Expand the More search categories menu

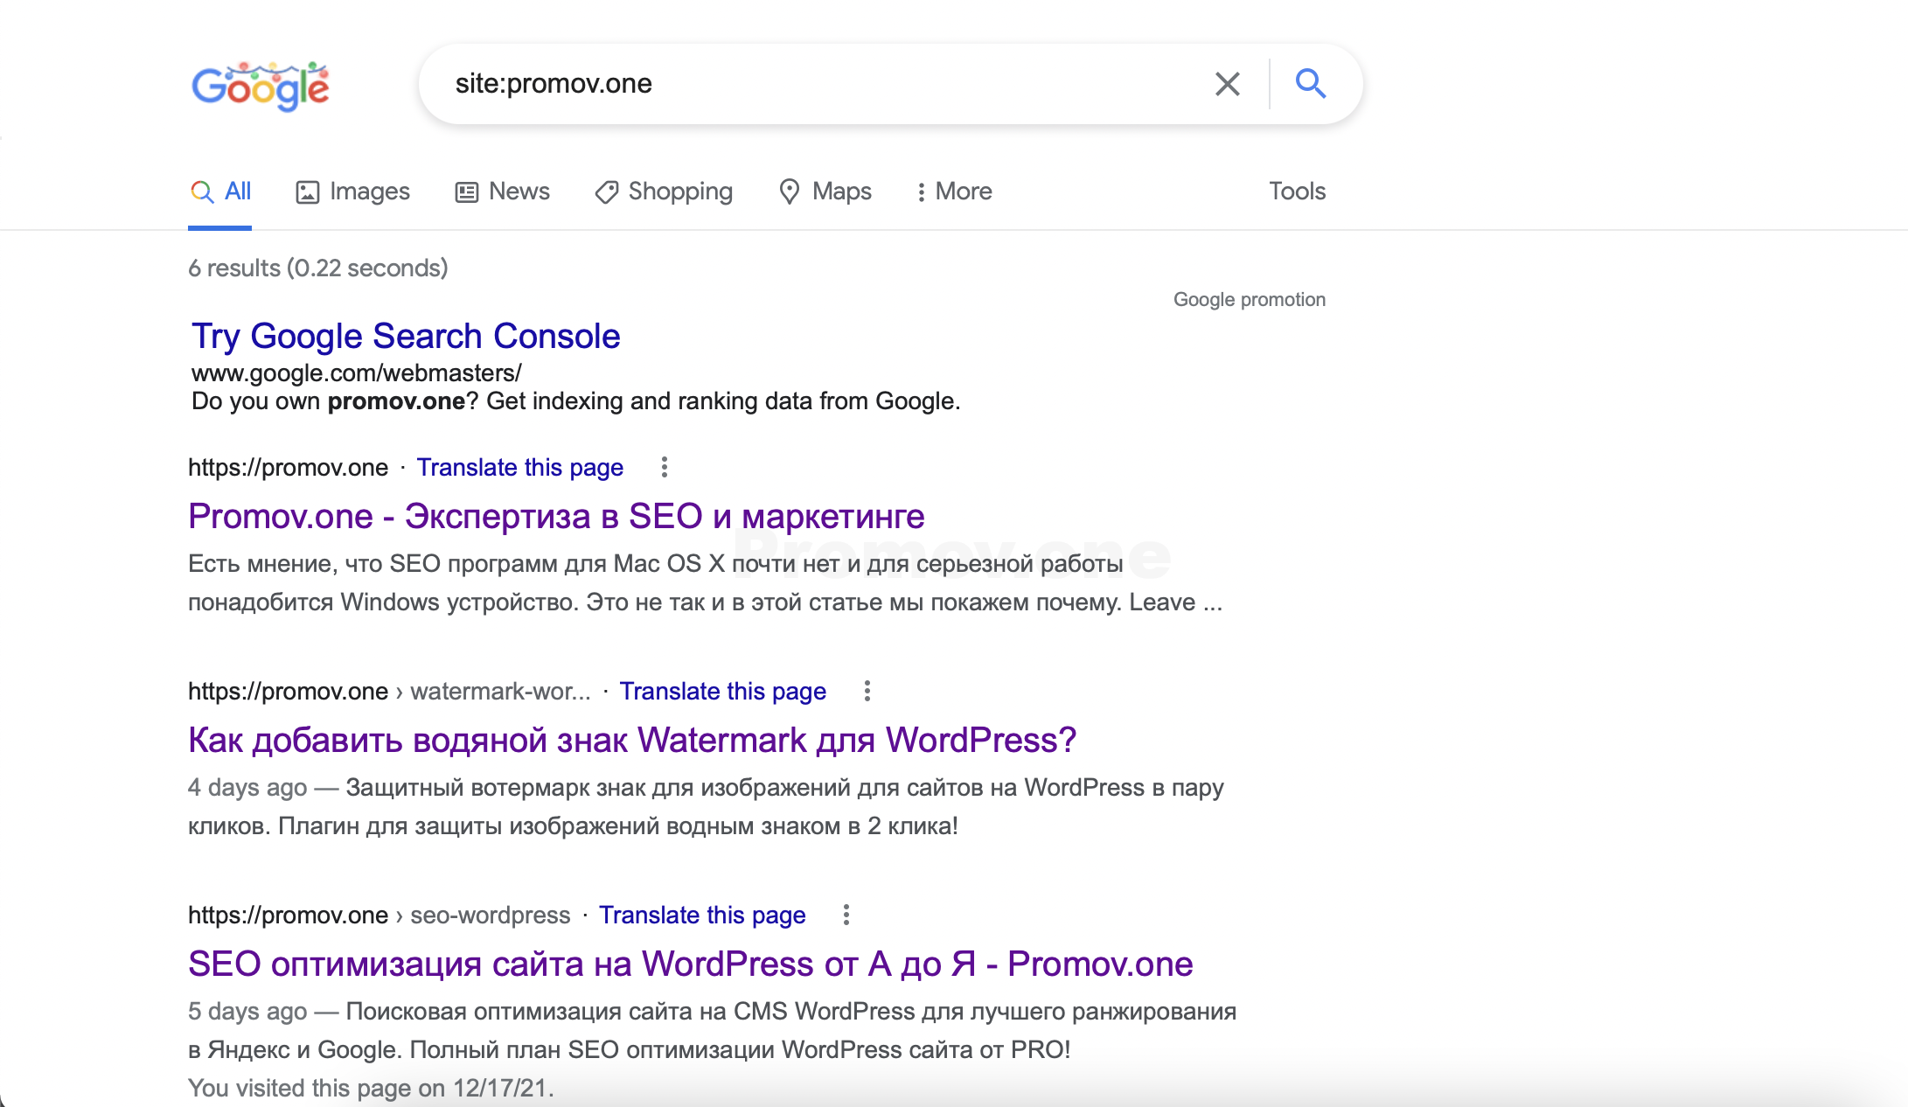(x=954, y=191)
